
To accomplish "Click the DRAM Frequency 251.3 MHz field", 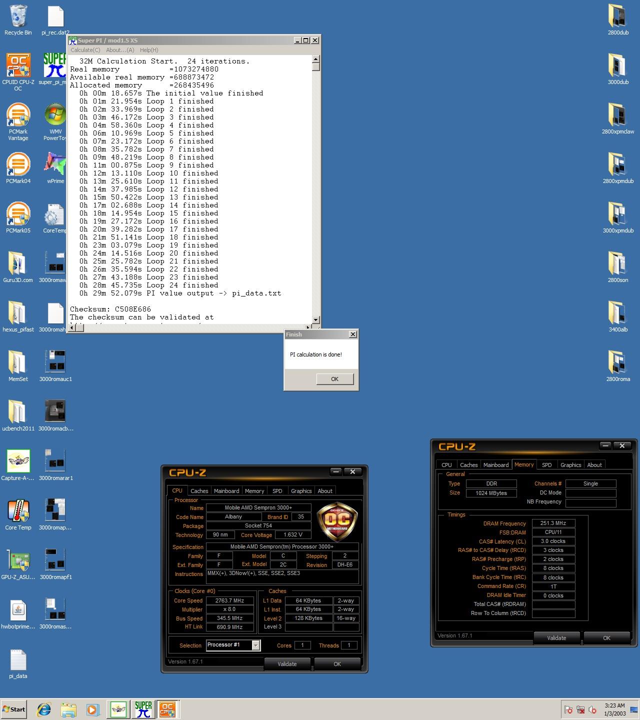I will coord(553,523).
